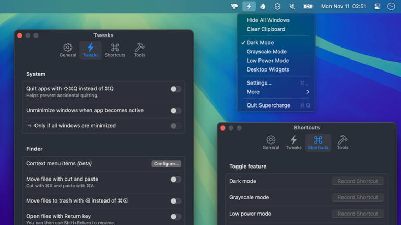Open Tools hammer tab in Shortcuts window

343,143
